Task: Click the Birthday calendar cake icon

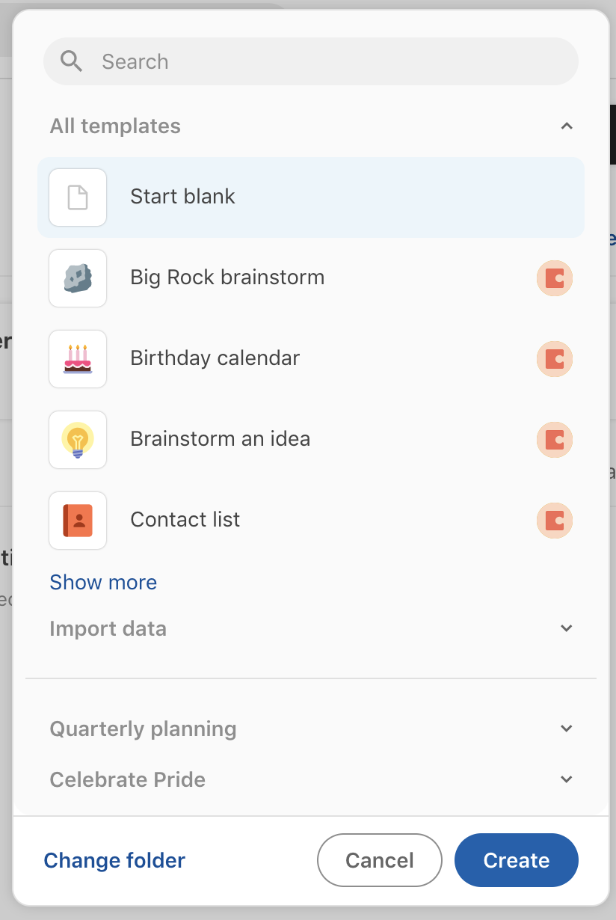Action: coord(78,359)
